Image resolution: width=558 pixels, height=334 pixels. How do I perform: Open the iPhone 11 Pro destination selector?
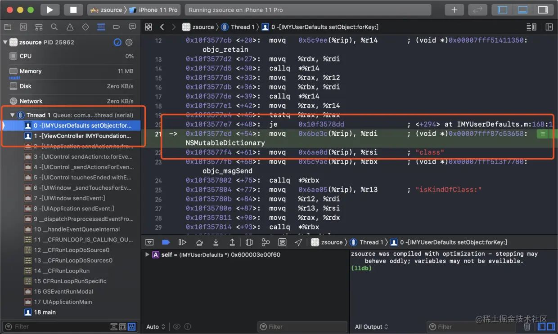(153, 9)
